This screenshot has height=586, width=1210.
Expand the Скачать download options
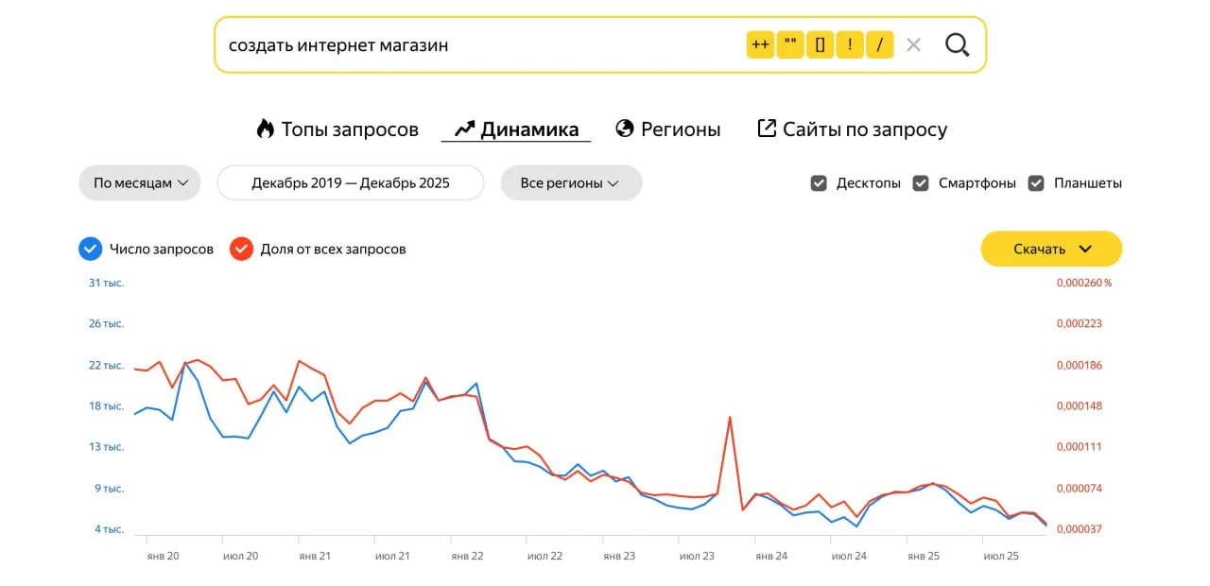1050,248
